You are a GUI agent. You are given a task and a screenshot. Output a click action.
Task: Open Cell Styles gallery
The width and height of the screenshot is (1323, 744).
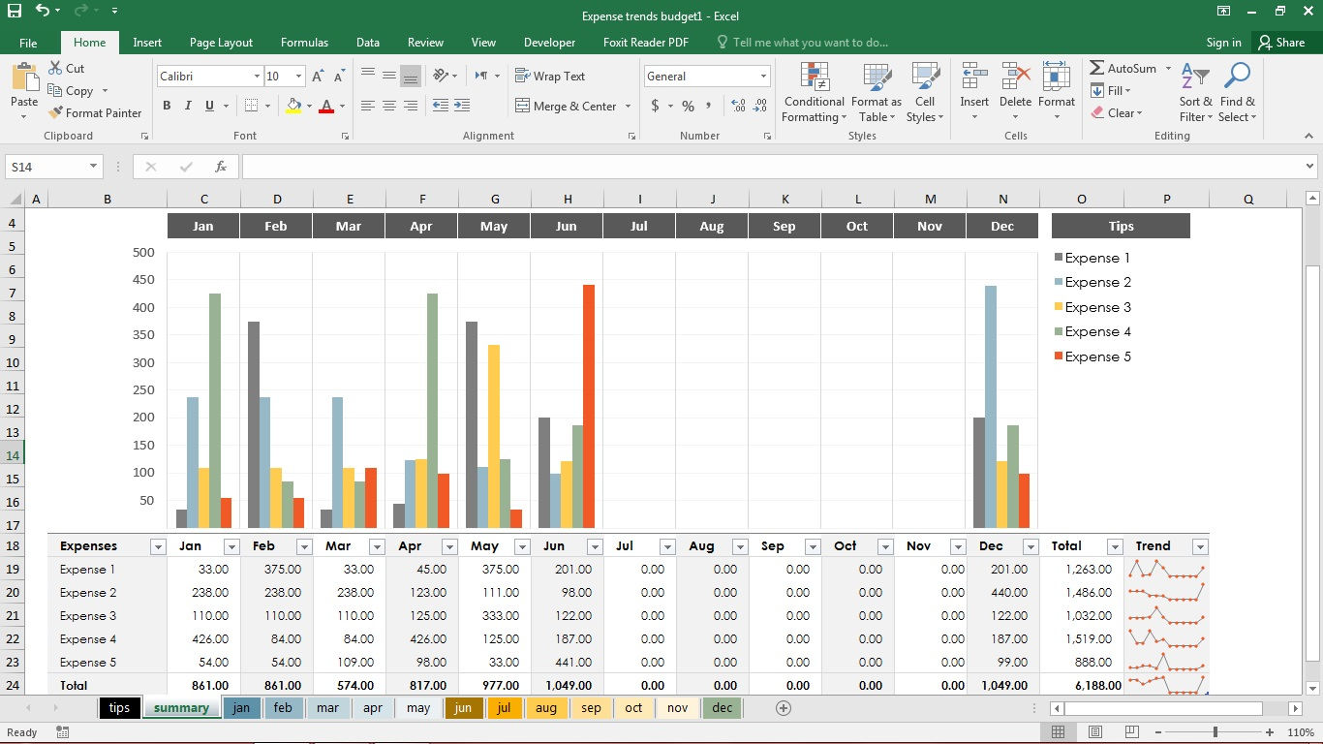[924, 92]
